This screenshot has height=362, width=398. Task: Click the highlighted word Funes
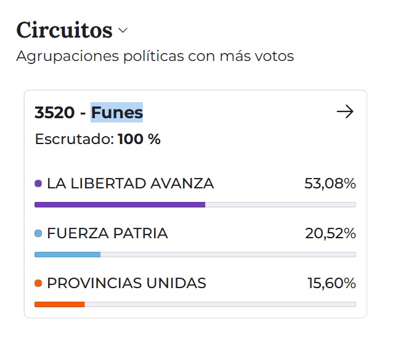[117, 113]
